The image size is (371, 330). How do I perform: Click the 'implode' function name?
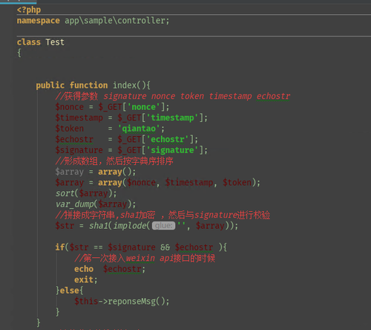pyautogui.click(x=130, y=226)
